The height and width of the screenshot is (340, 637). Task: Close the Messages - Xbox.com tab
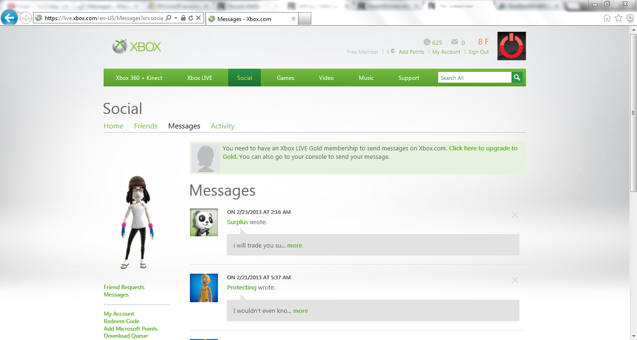point(294,19)
